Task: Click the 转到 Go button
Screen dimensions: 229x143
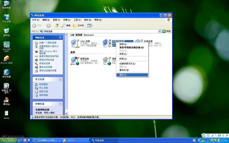Action: click(167, 31)
